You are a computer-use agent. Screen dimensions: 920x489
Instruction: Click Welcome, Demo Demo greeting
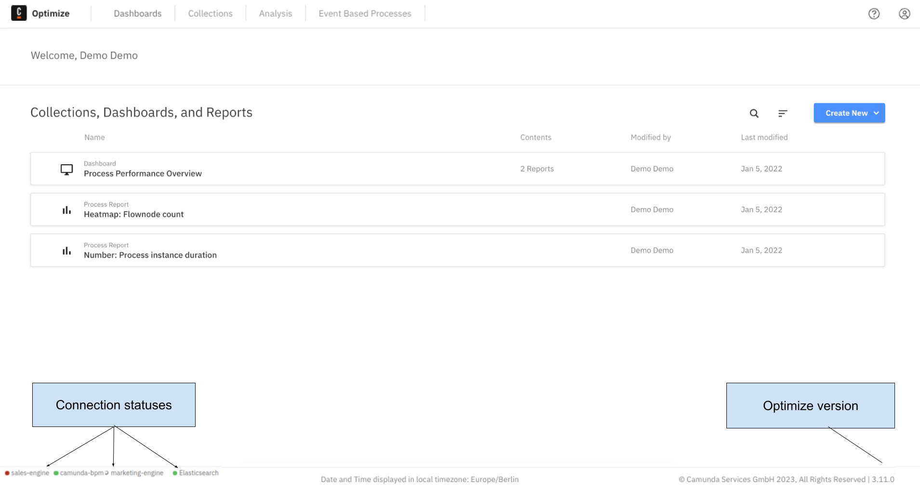(84, 56)
